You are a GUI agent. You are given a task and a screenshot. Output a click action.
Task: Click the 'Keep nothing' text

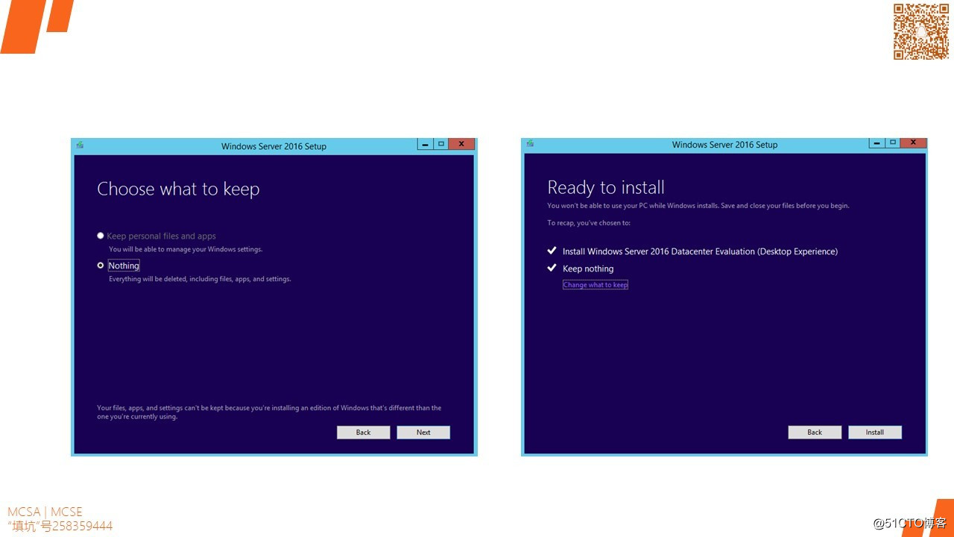pyautogui.click(x=588, y=268)
